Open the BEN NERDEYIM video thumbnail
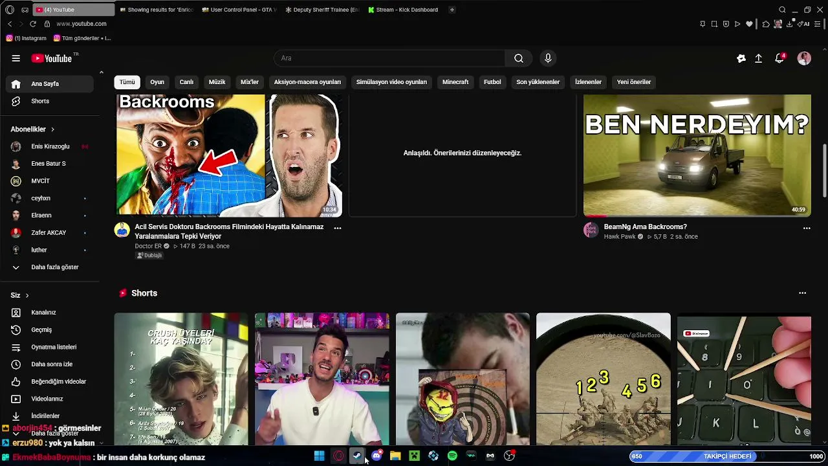The width and height of the screenshot is (828, 466). pos(697,155)
